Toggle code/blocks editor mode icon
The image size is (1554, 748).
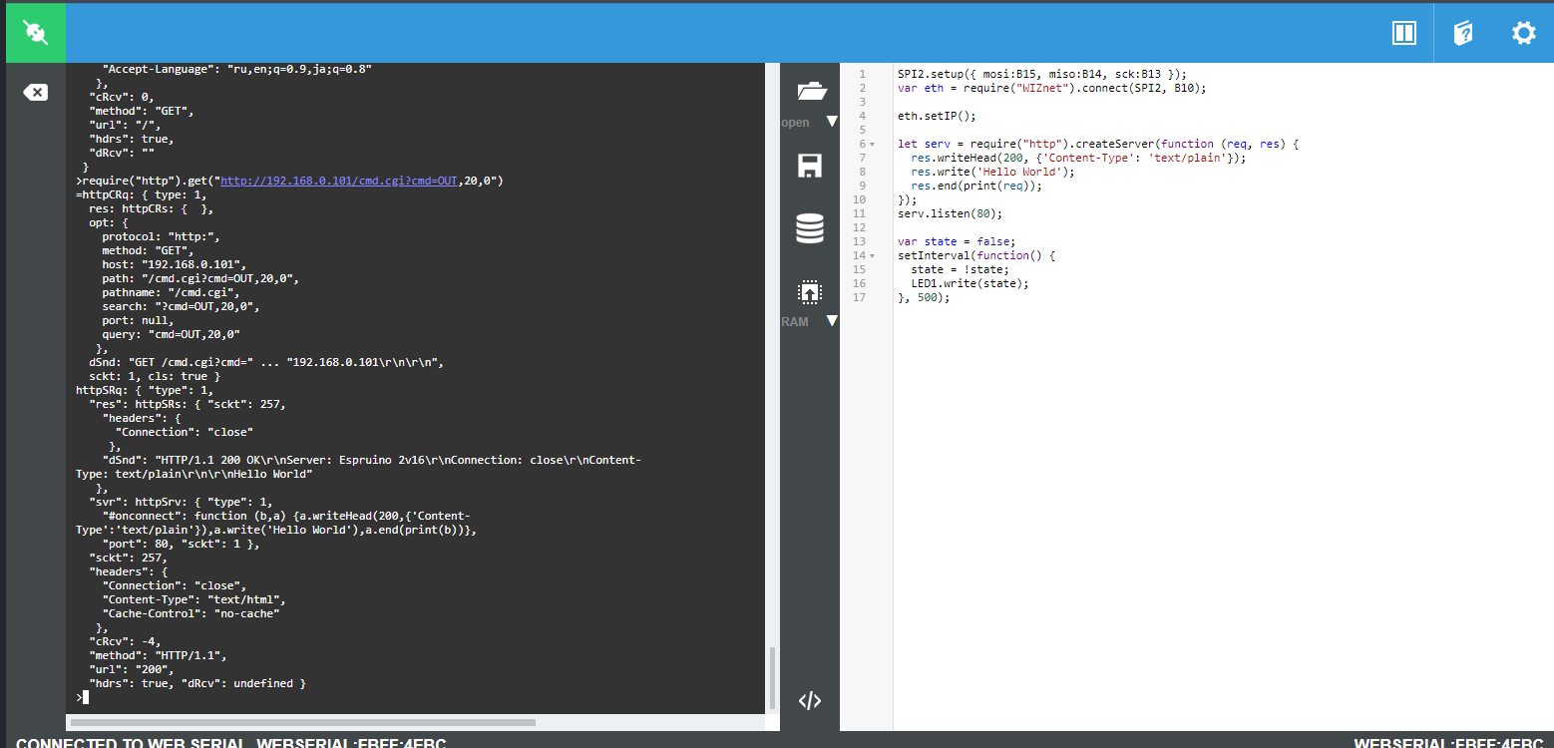[x=810, y=701]
